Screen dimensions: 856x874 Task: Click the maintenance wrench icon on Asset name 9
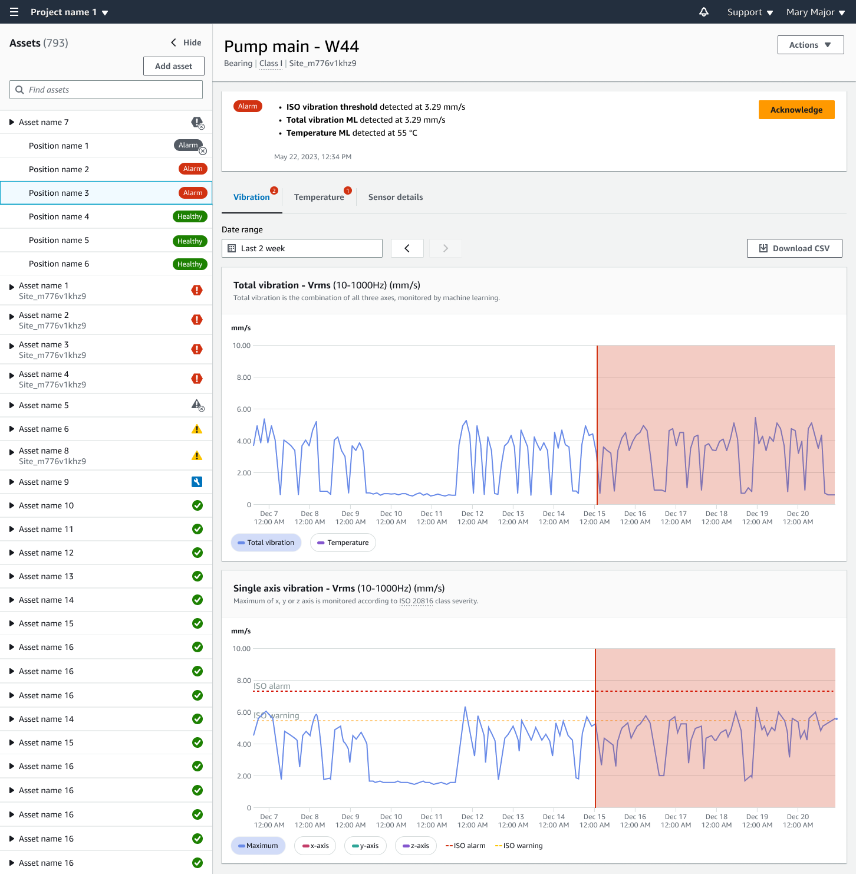(x=197, y=482)
